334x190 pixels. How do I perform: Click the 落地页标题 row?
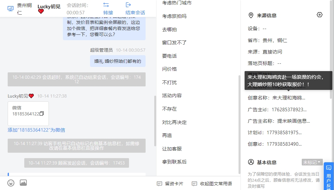[264, 63]
